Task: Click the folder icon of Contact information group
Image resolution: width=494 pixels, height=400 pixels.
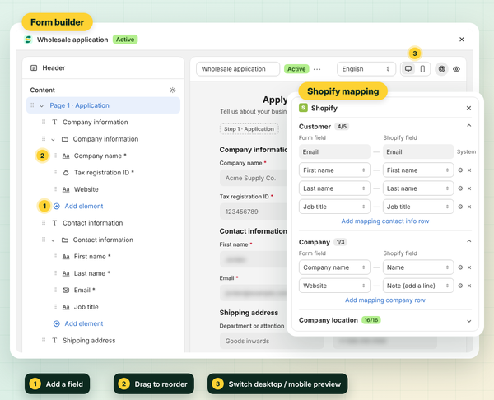Action: tap(65, 240)
